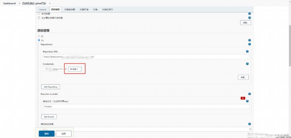Viewport: 291px width, 138px height.
Task: Open the Dashboard breadcrumb link
Action: point(9,3)
